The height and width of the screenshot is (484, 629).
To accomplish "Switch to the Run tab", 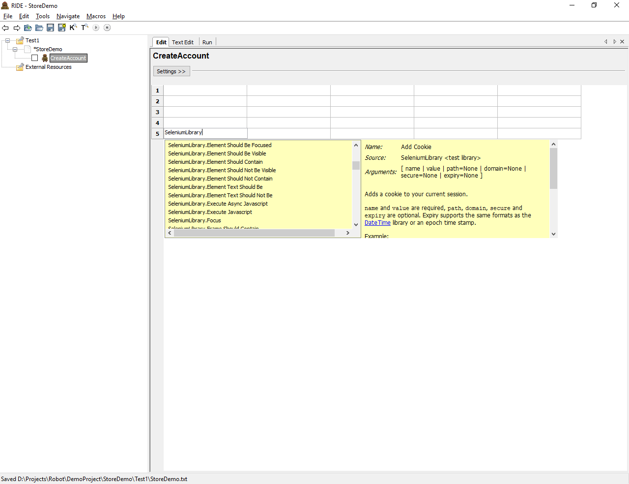I will tap(207, 42).
